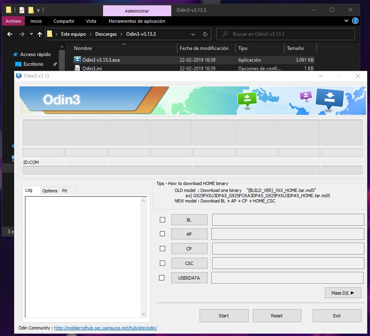
Task: Click the Escritorio desktop icon in sidebar
Action: pos(18,64)
